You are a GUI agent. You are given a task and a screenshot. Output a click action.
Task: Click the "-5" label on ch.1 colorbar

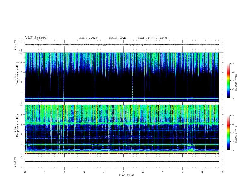tap(233, 81)
